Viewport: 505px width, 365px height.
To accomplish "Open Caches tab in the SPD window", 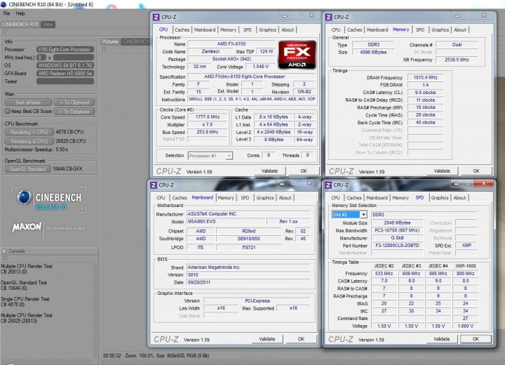I will tap(354, 198).
